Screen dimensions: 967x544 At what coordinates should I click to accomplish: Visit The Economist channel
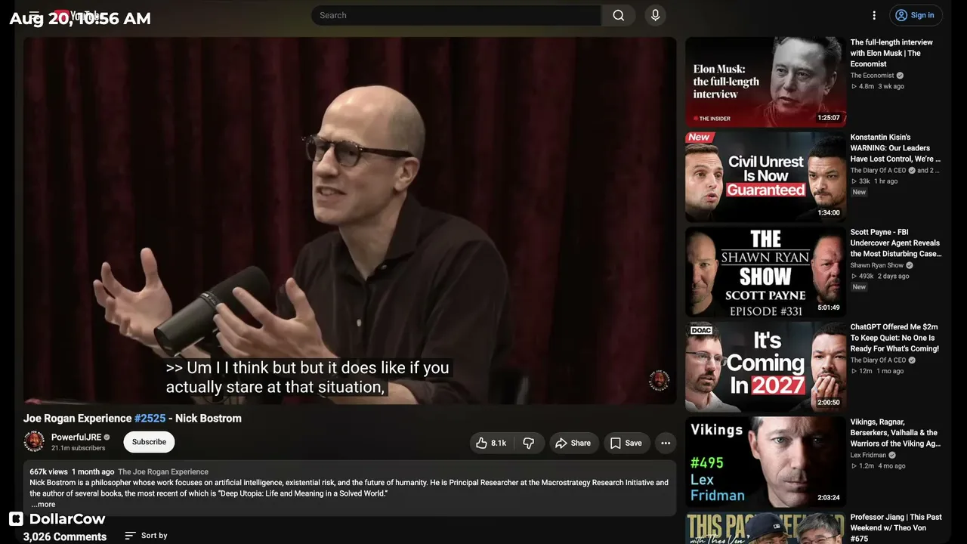[x=872, y=76]
